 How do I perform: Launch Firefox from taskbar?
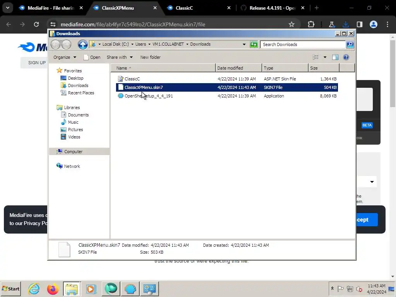[x=53, y=288]
